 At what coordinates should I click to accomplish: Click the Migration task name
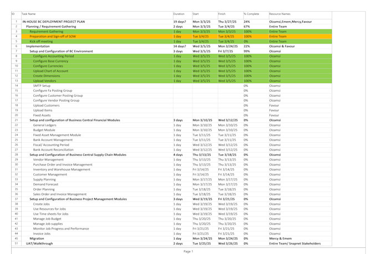click(37, 239)
